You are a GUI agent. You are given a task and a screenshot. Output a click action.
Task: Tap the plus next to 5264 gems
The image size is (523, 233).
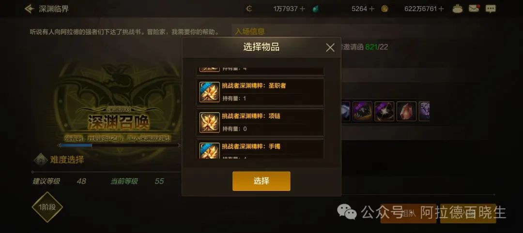coord(372,9)
